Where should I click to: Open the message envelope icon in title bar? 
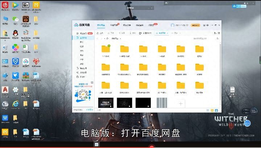(204, 25)
